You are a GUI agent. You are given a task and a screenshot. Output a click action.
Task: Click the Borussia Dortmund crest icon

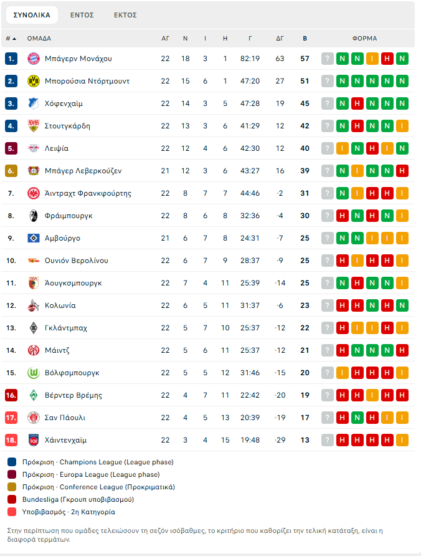[34, 81]
